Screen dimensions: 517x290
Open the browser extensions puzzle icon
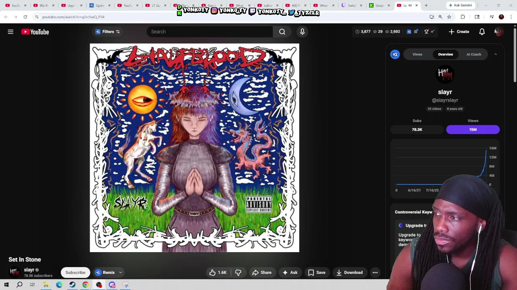[x=463, y=17]
